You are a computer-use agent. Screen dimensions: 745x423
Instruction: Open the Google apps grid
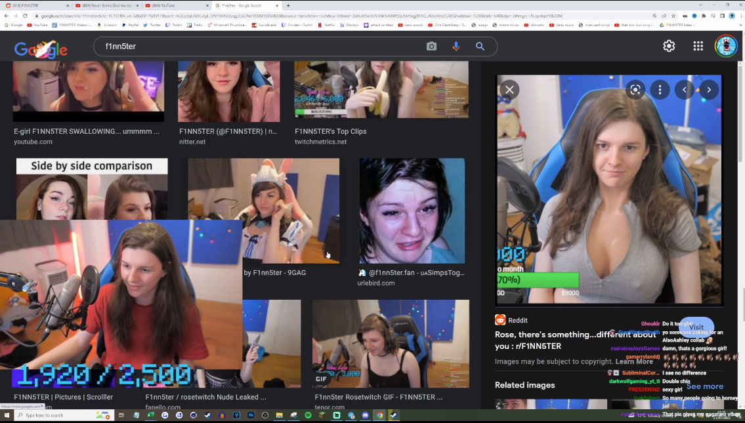pos(698,45)
